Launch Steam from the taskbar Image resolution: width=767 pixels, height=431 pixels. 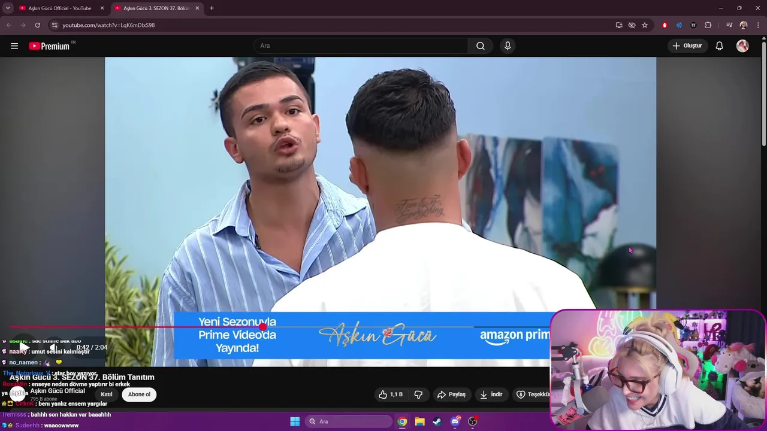pyautogui.click(x=437, y=421)
